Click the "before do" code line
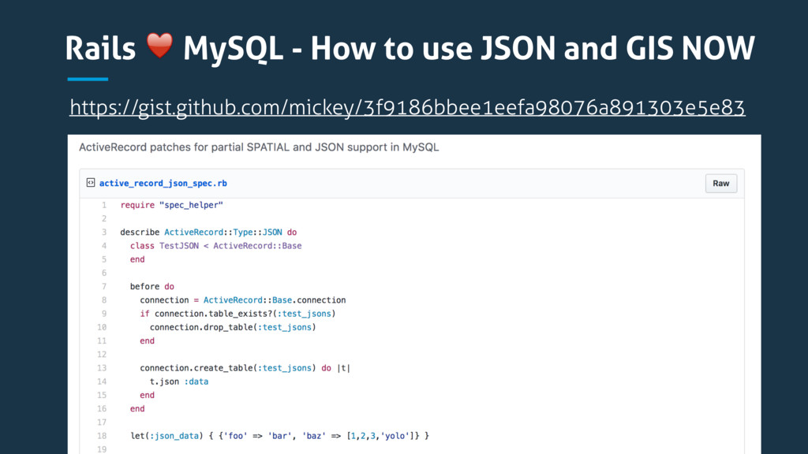This screenshot has width=808, height=454. pos(152,287)
